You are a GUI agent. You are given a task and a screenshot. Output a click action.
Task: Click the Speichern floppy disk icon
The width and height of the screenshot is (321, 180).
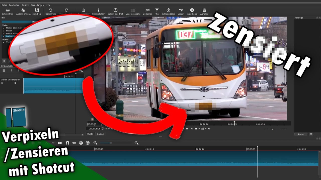coord(37,10)
